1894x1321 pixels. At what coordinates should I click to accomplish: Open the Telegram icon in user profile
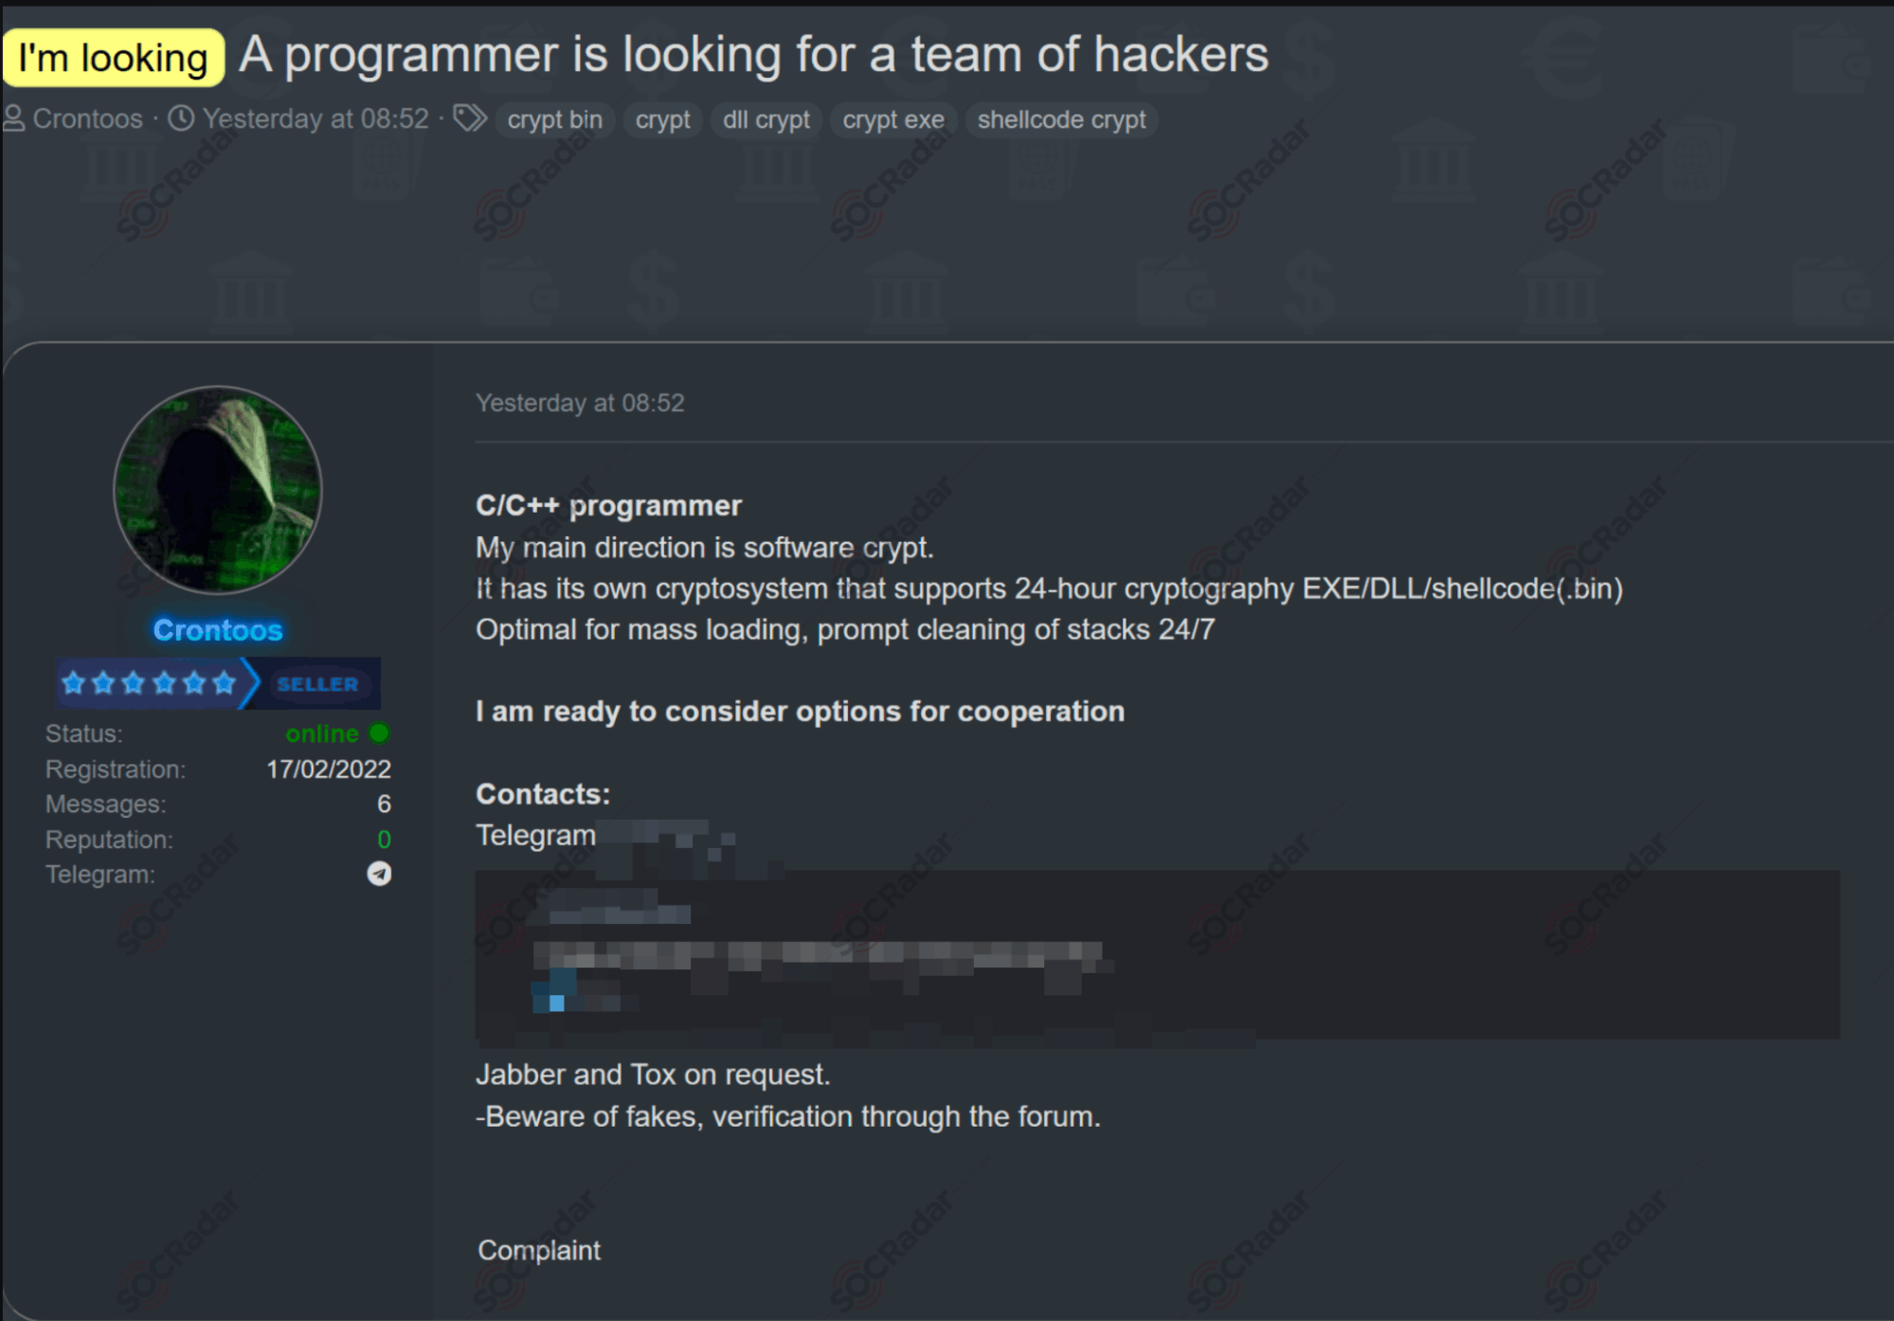tap(379, 874)
